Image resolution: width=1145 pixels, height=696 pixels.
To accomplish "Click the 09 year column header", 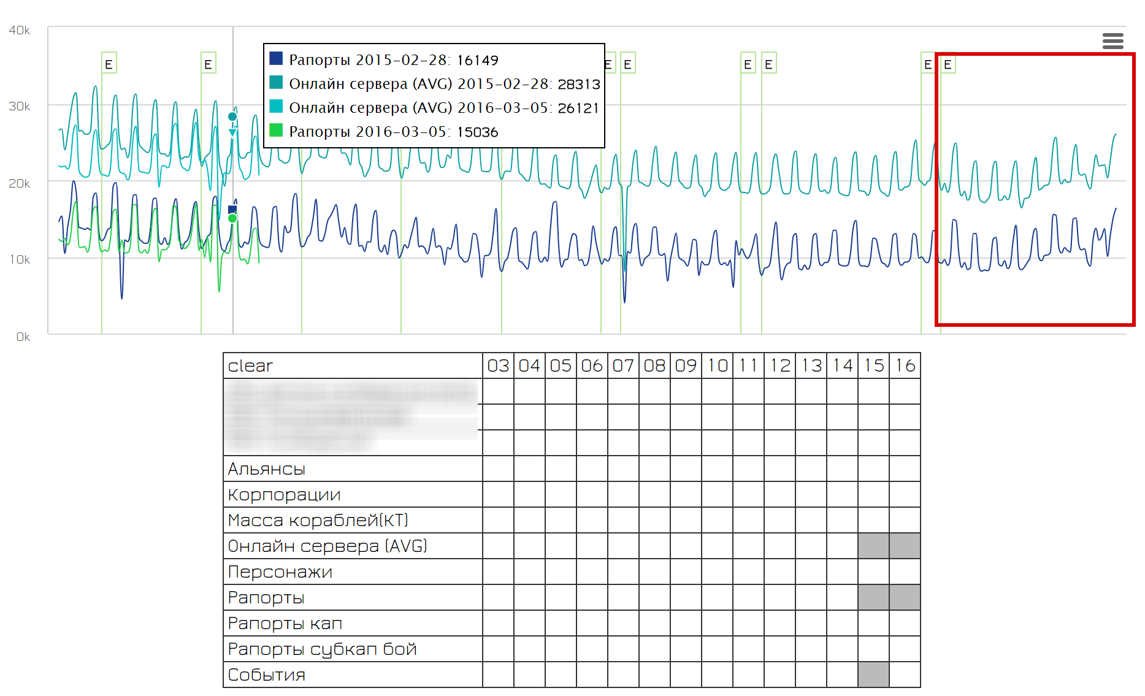I will [x=686, y=365].
